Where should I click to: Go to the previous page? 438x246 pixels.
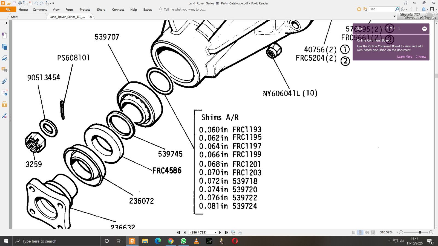(x=185, y=232)
